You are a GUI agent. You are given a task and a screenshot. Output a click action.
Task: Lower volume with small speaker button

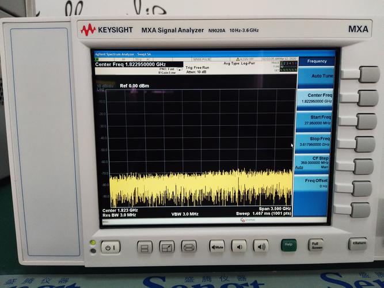tap(239, 246)
